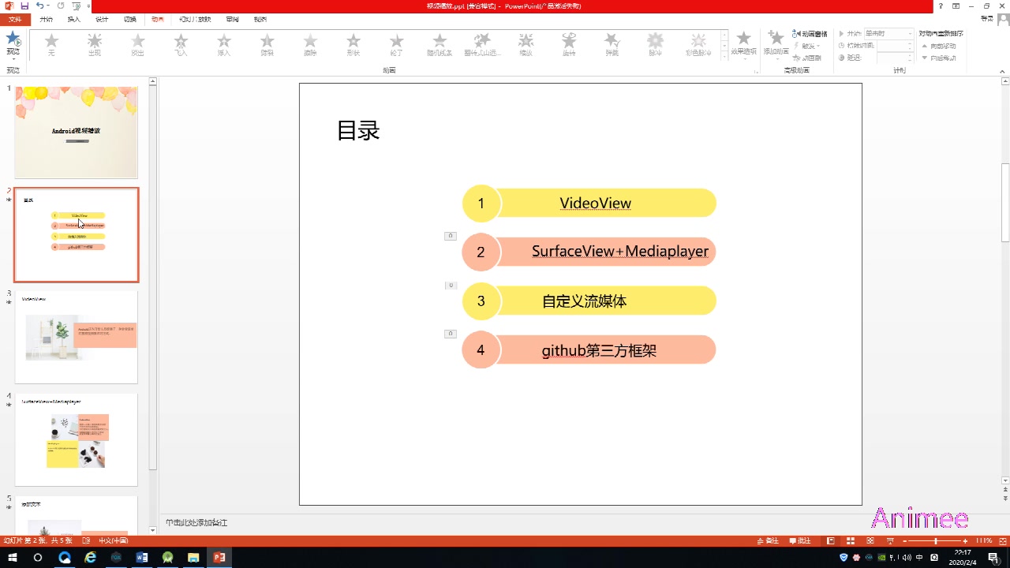Apply the Pulse emphasis animation
The height and width of the screenshot is (568, 1010).
656,44
